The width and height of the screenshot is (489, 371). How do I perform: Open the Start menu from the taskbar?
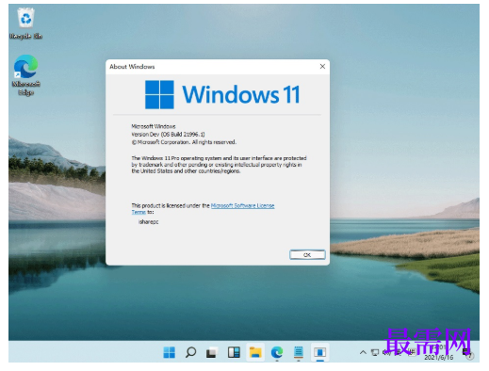pyautogui.click(x=170, y=352)
